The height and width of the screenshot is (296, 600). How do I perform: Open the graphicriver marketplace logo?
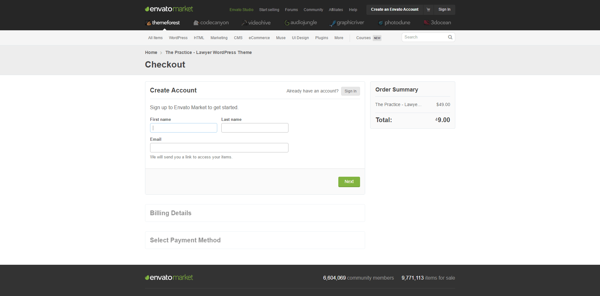pyautogui.click(x=347, y=23)
